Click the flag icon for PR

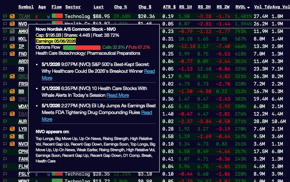5,69
